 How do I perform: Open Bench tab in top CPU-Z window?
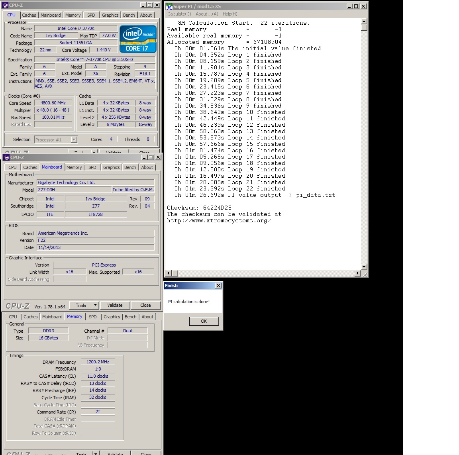(x=129, y=15)
